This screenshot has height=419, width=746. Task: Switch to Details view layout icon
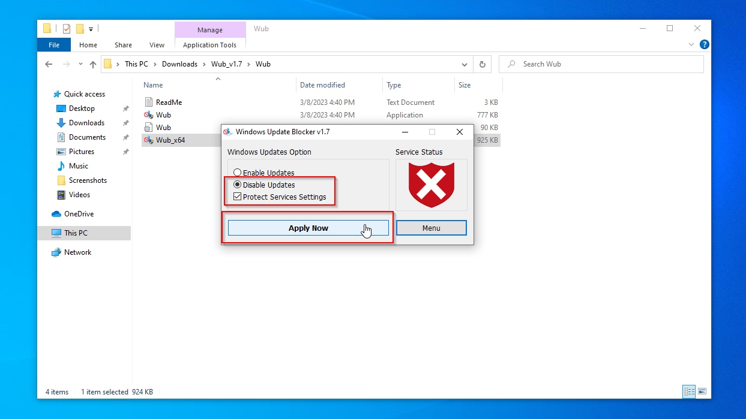(x=689, y=391)
